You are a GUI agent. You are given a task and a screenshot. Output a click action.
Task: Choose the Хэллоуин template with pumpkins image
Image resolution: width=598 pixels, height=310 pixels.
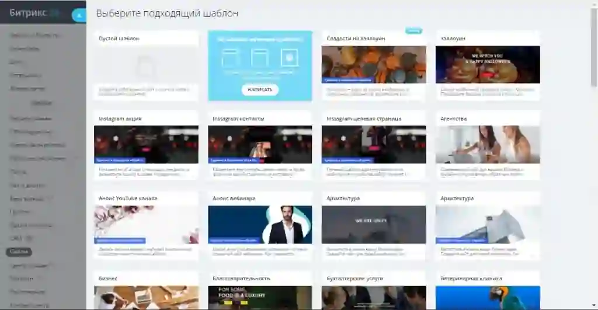[x=488, y=64]
